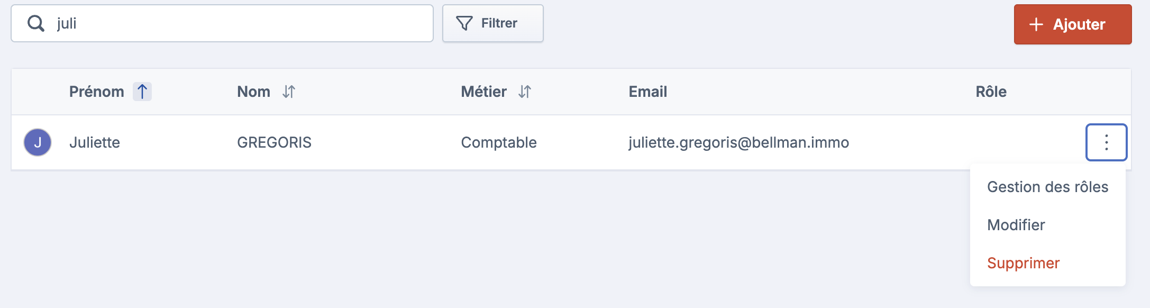Click the magnifying glass search icon
This screenshot has width=1150, height=308.
click(x=36, y=23)
